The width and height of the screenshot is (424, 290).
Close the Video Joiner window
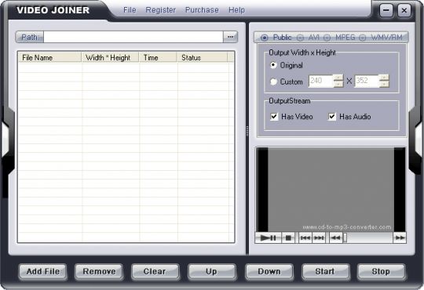point(404,10)
